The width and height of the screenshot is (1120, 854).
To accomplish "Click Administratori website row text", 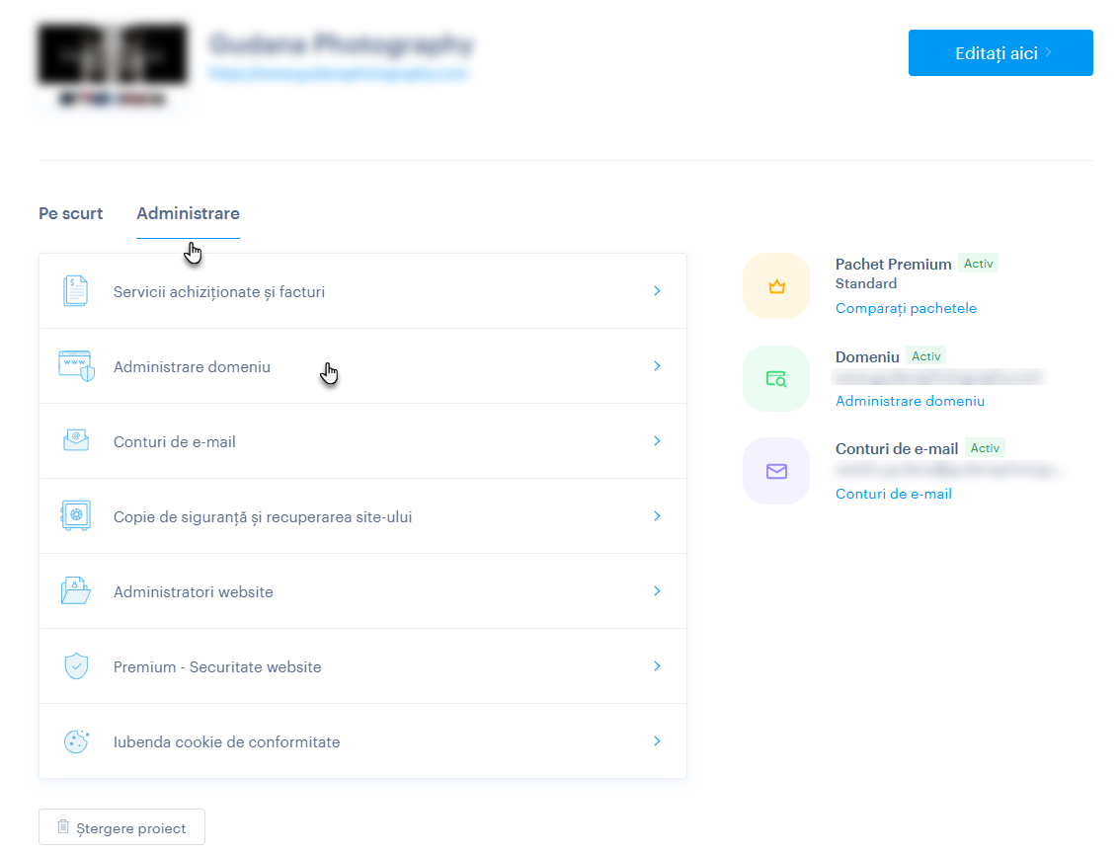I will click(194, 592).
